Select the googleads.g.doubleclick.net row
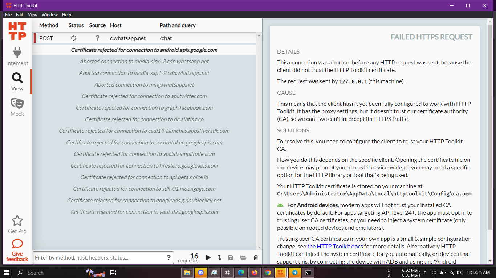Screen dimensions: 496x278 [x=144, y=201]
